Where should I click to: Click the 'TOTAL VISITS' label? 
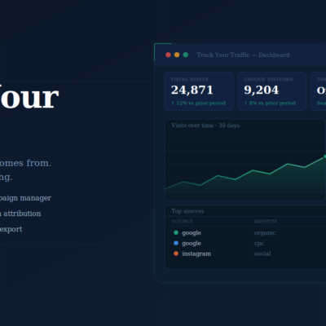(190, 79)
